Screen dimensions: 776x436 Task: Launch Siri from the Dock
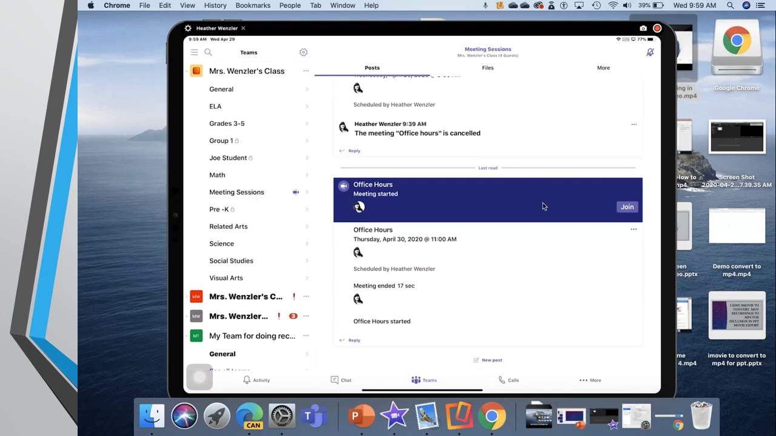click(184, 416)
